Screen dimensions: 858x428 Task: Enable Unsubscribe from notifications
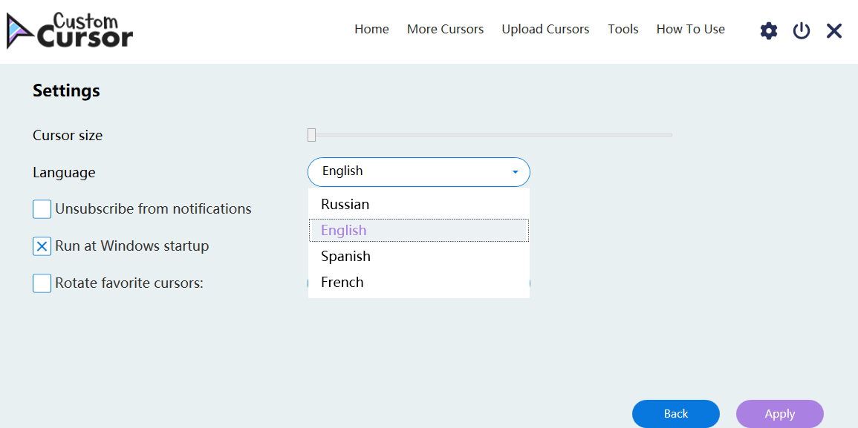coord(42,208)
